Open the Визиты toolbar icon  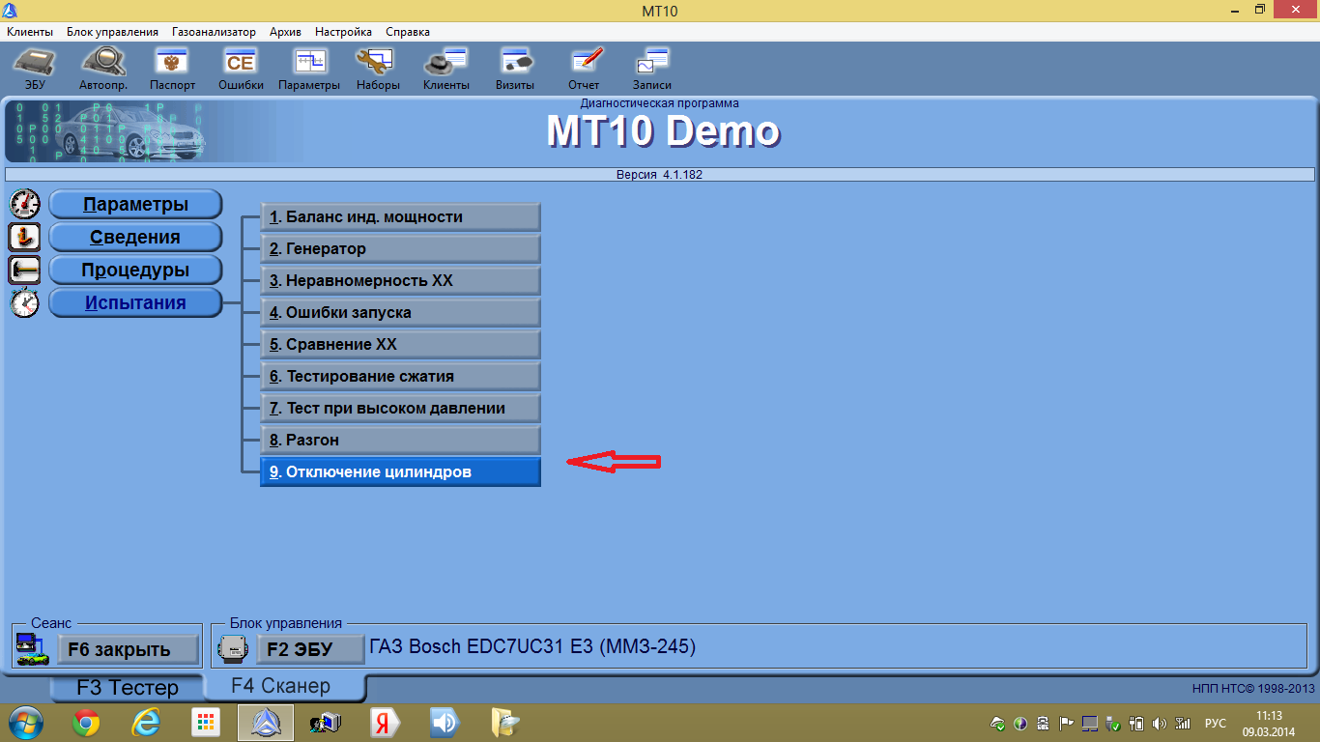(515, 63)
